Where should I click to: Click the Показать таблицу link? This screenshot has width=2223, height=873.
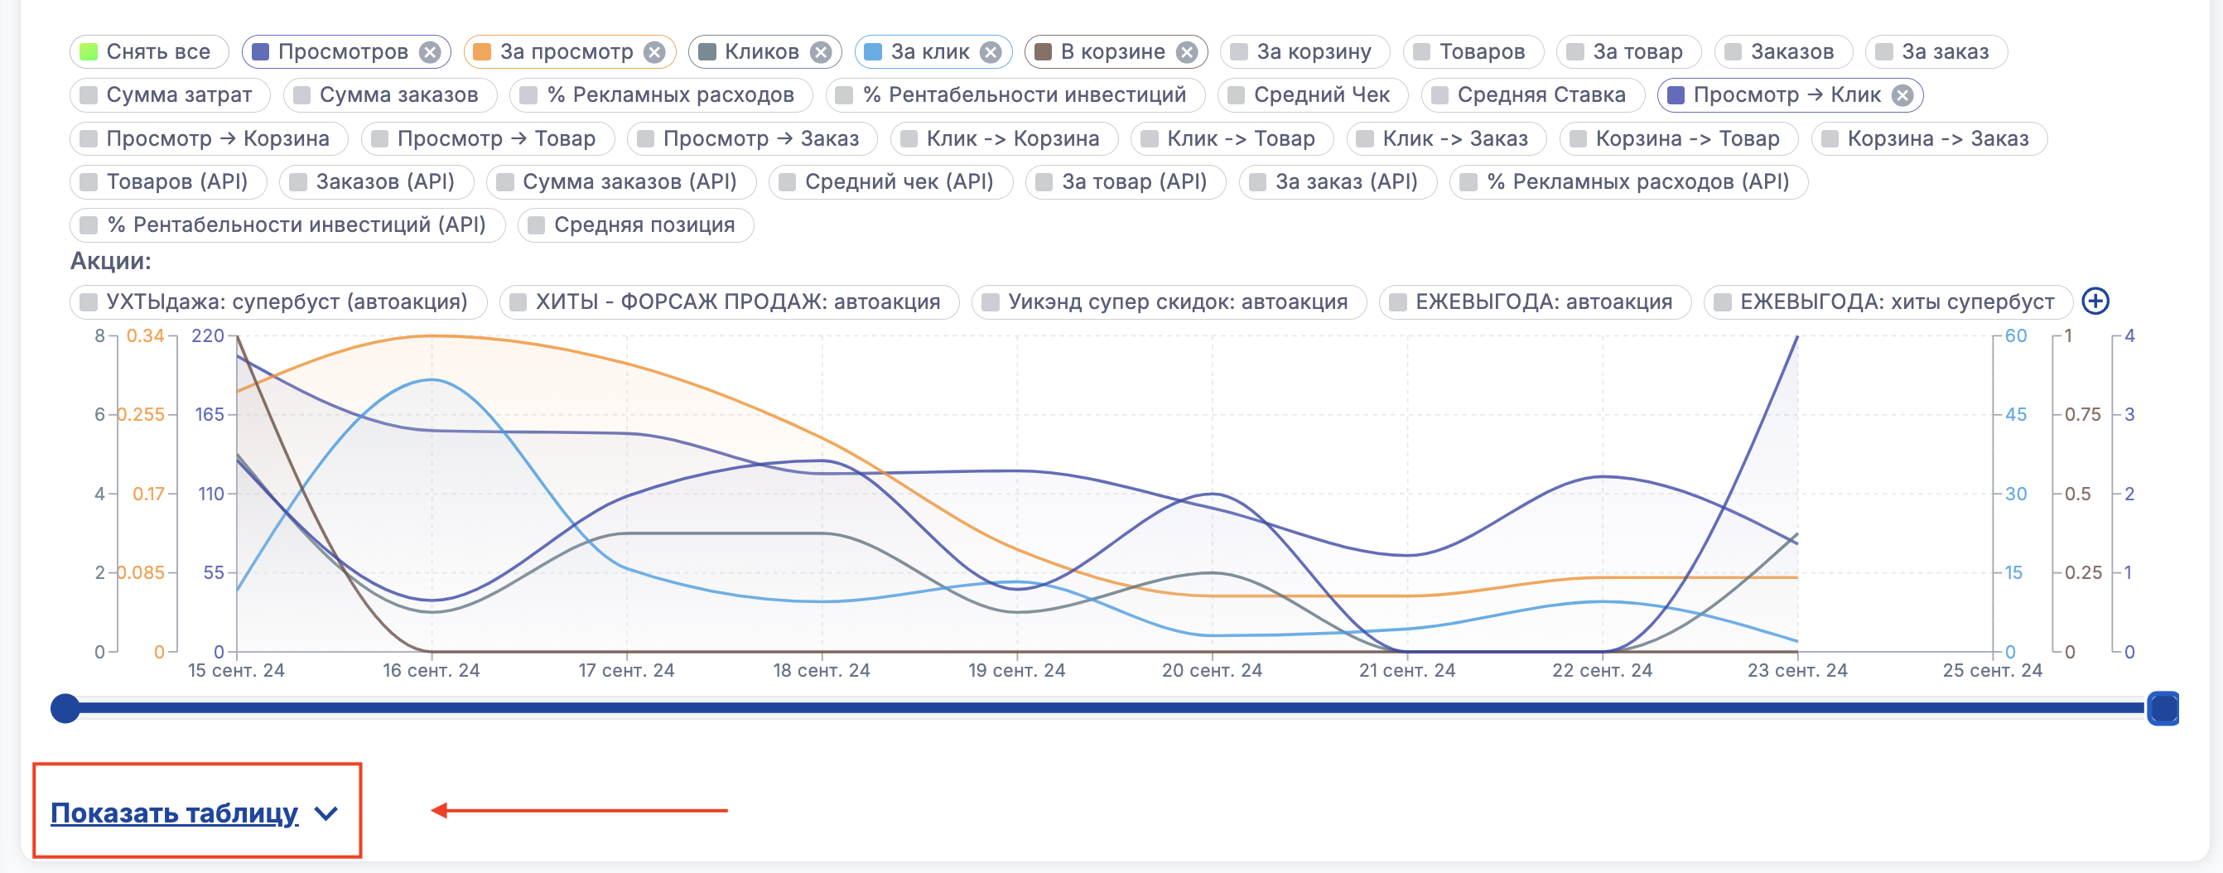coord(174,813)
